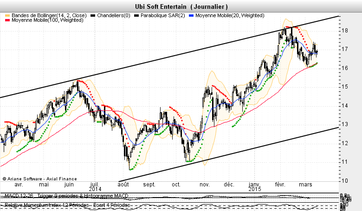
Task: Click the 10 price label on the axis
Action: point(345,181)
